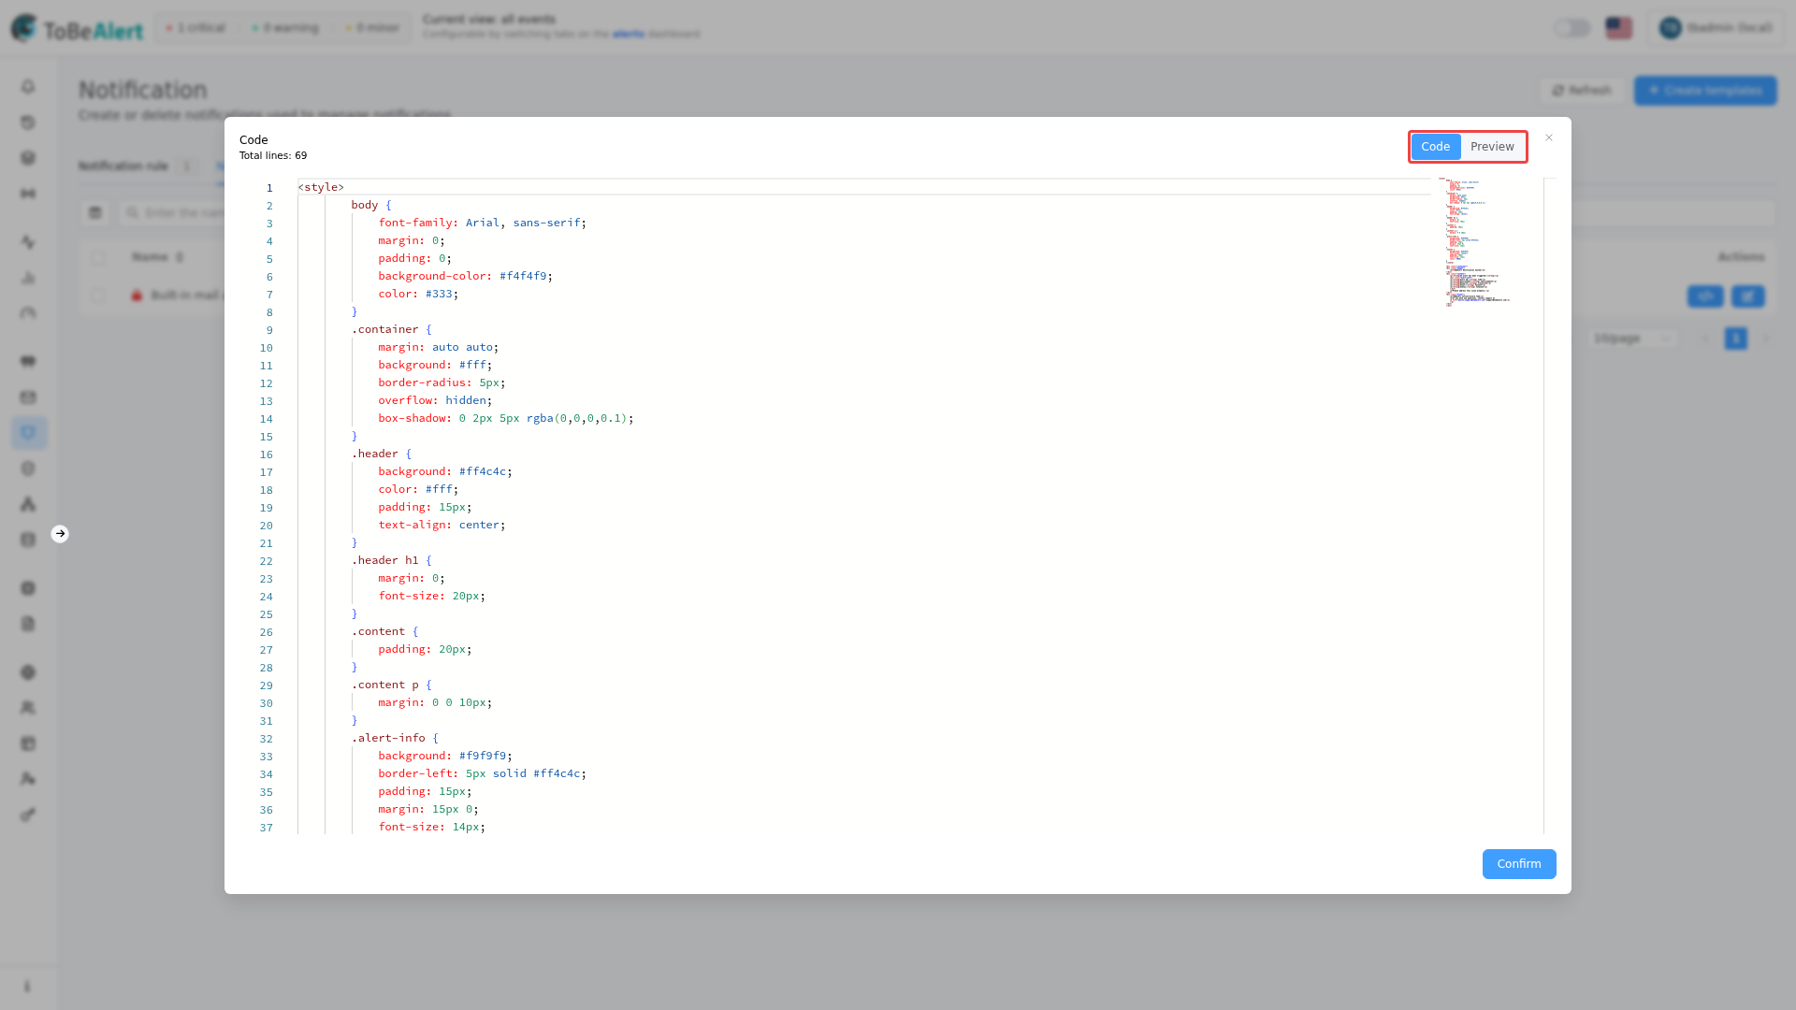
Task: Tick the select-all checkbox in the table header
Action: [x=99, y=257]
